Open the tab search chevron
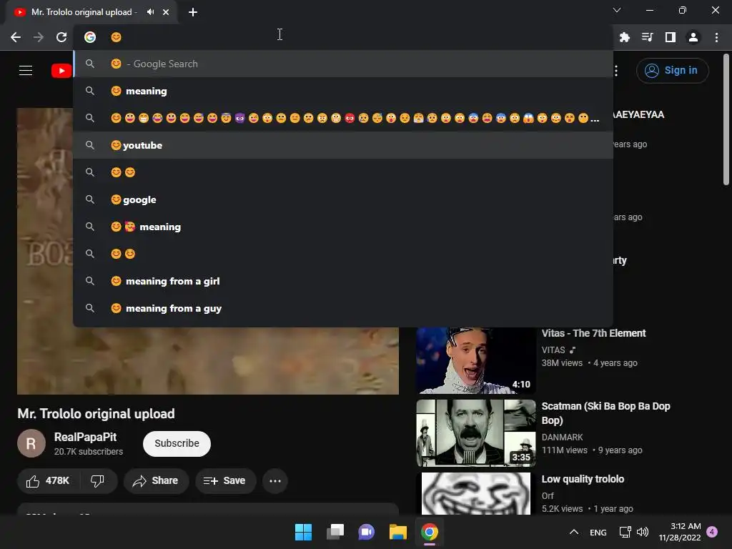The height and width of the screenshot is (549, 732). 617,10
